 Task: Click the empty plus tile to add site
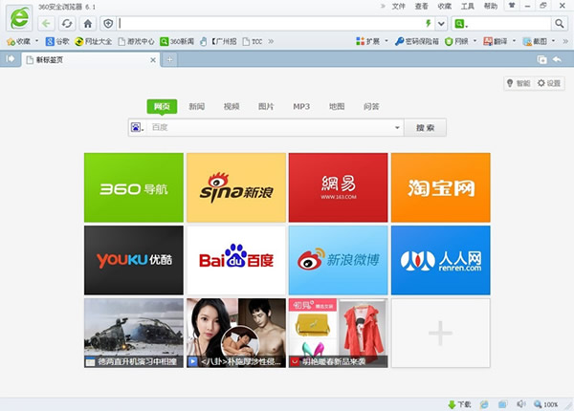tap(440, 333)
